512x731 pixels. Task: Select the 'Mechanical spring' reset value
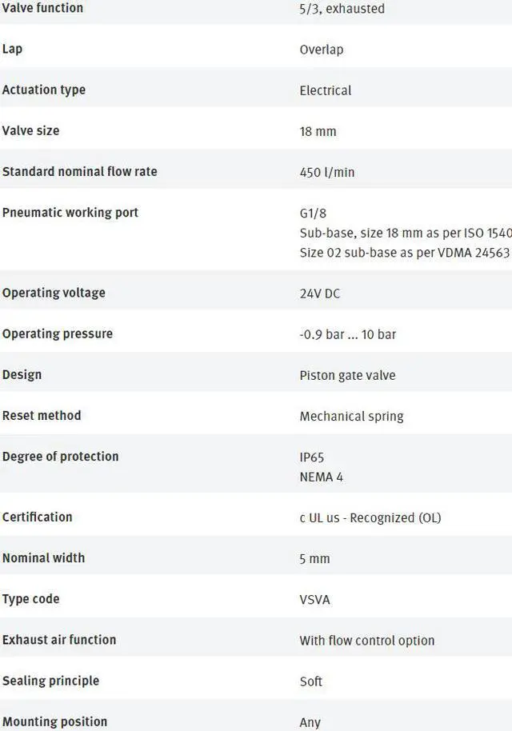(x=351, y=416)
